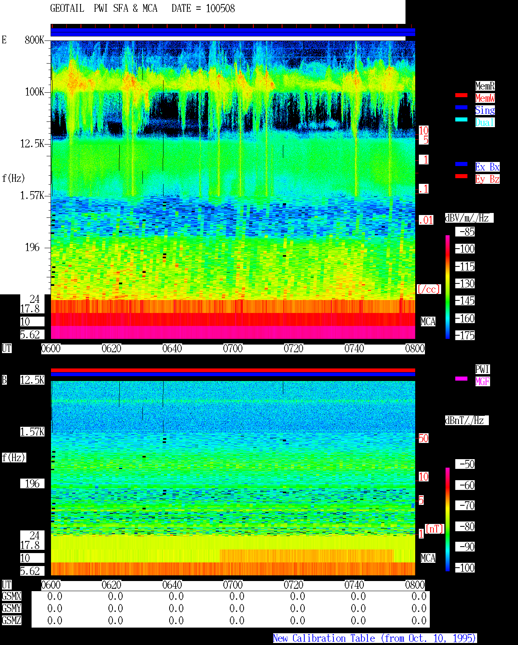Image resolution: width=518 pixels, height=645 pixels.
Task: Click the 0740 UT tick under B spectrogram
Action: [354, 585]
